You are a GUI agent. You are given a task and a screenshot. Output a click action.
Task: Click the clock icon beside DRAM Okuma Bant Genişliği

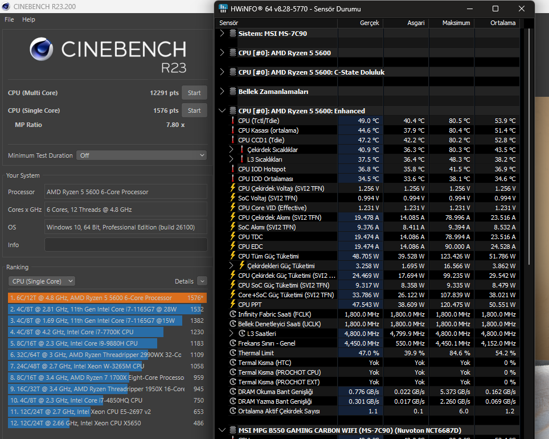pos(233,391)
